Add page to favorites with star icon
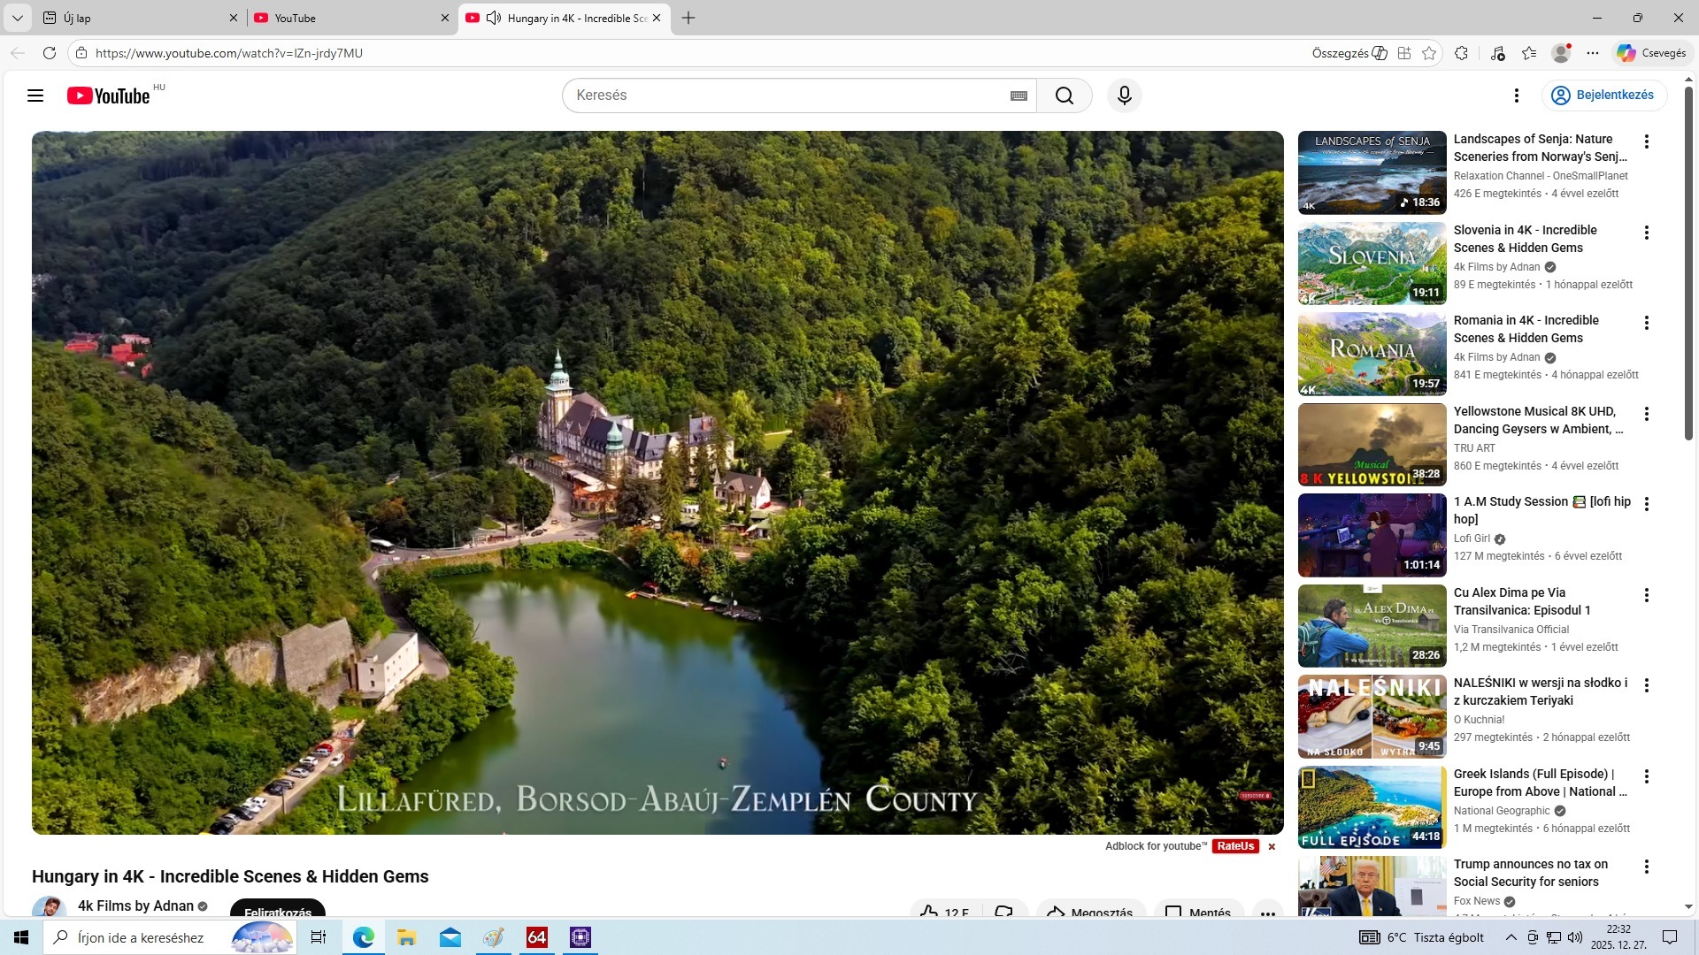The width and height of the screenshot is (1699, 955). (x=1429, y=53)
